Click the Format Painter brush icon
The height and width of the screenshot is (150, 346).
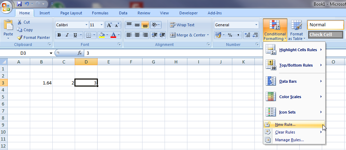point(20,37)
